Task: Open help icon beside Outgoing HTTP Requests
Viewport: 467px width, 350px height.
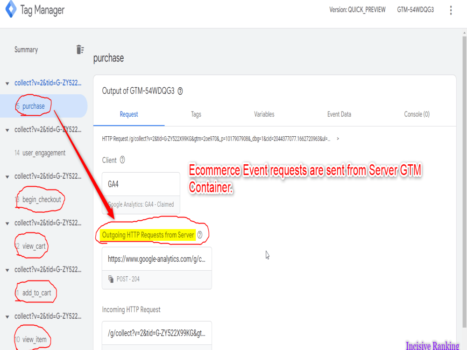Action: [x=200, y=235]
